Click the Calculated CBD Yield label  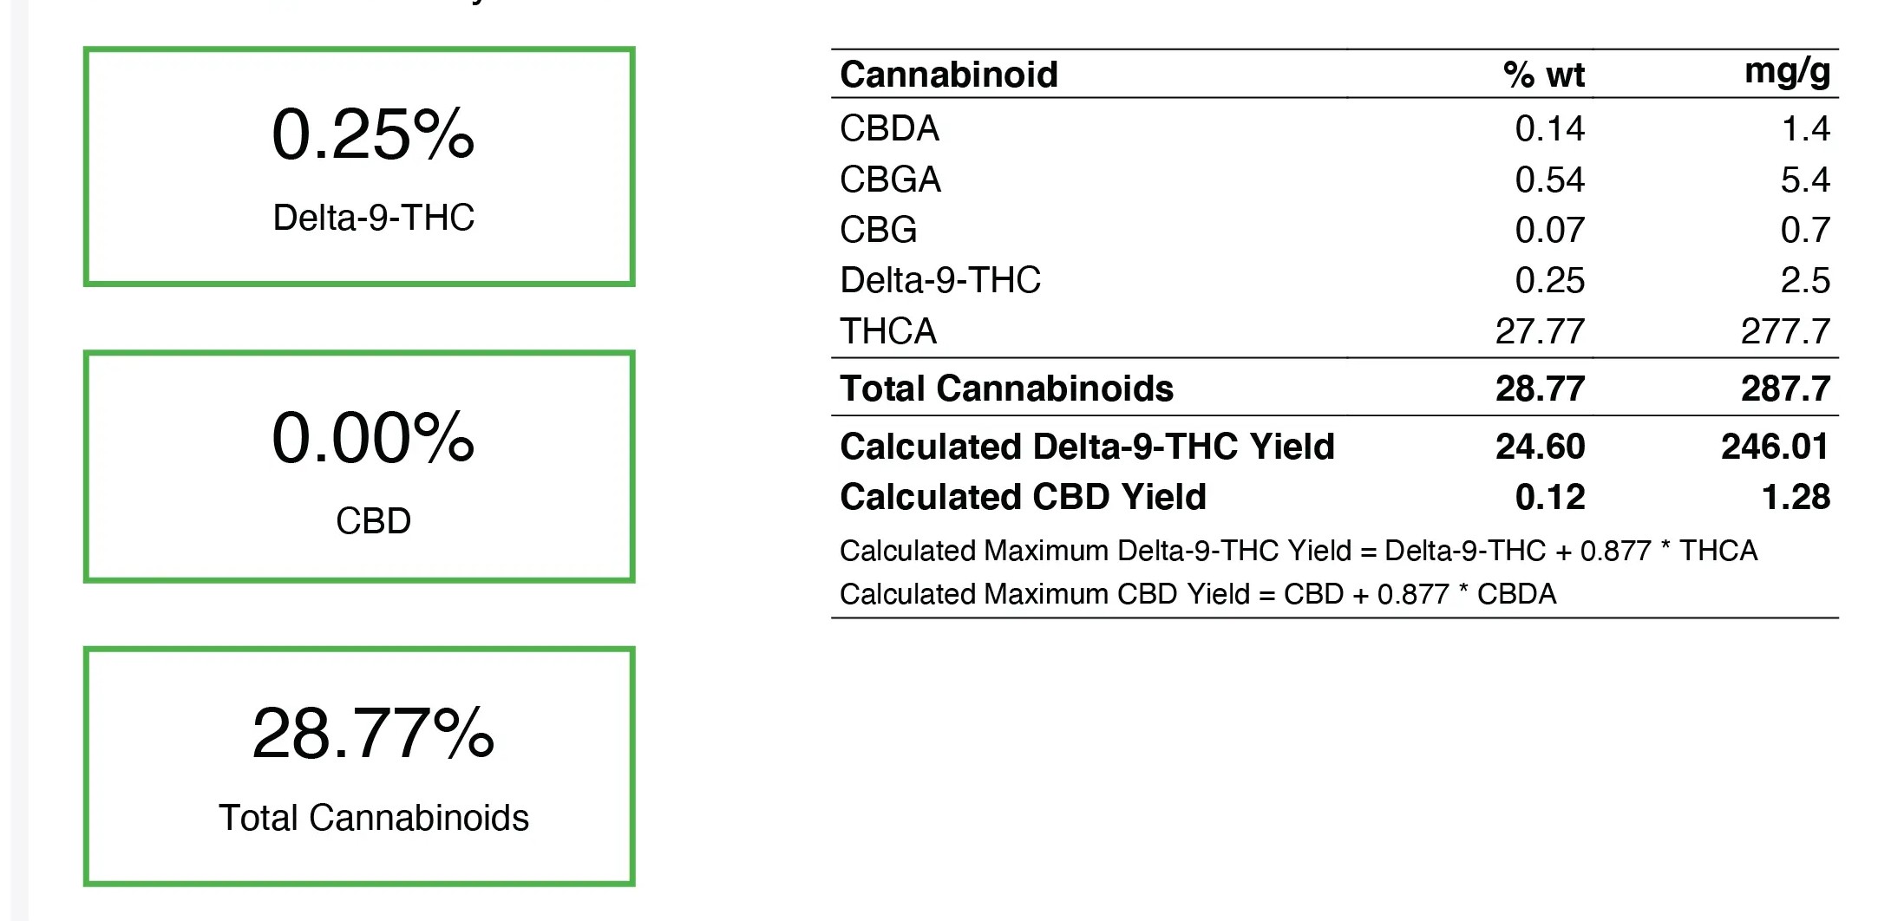pos(1023,497)
